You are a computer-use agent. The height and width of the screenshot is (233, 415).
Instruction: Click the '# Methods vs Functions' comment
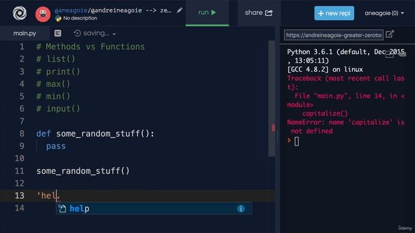[x=91, y=47]
